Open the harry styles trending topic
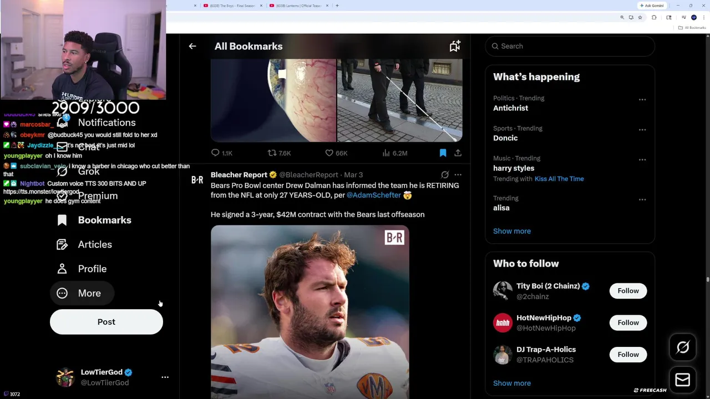The height and width of the screenshot is (399, 710). click(x=514, y=168)
